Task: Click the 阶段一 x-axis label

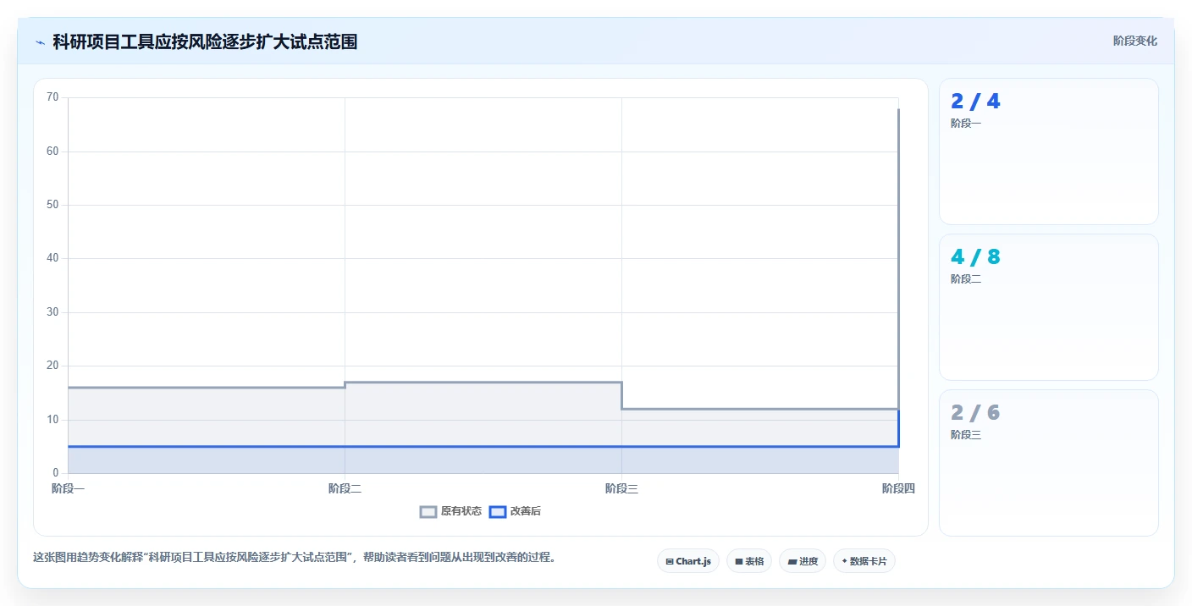Action: (x=68, y=488)
